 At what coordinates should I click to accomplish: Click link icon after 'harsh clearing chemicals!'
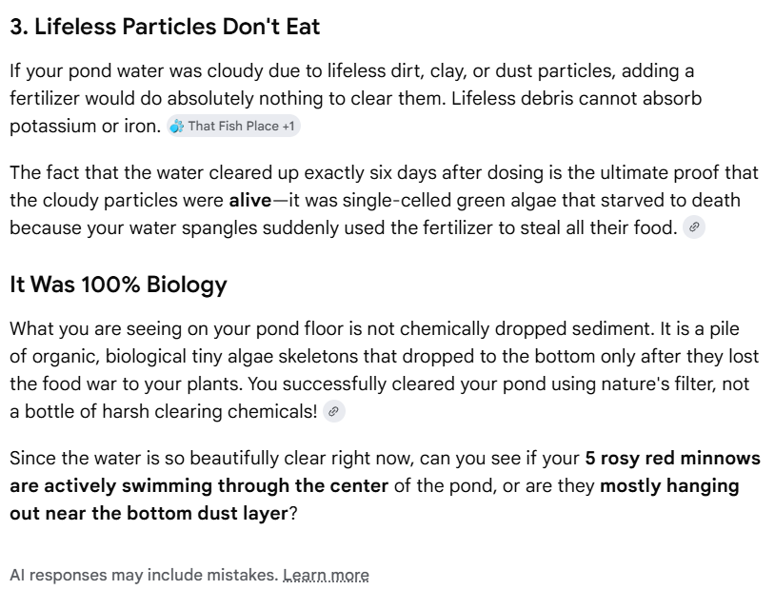tap(333, 411)
